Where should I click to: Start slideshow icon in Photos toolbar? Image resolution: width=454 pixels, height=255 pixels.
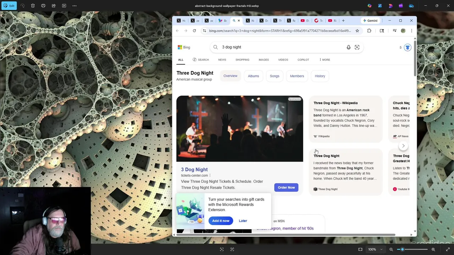(x=64, y=6)
